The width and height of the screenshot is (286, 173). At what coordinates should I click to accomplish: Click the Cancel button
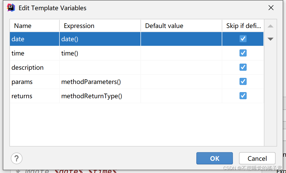(x=257, y=158)
